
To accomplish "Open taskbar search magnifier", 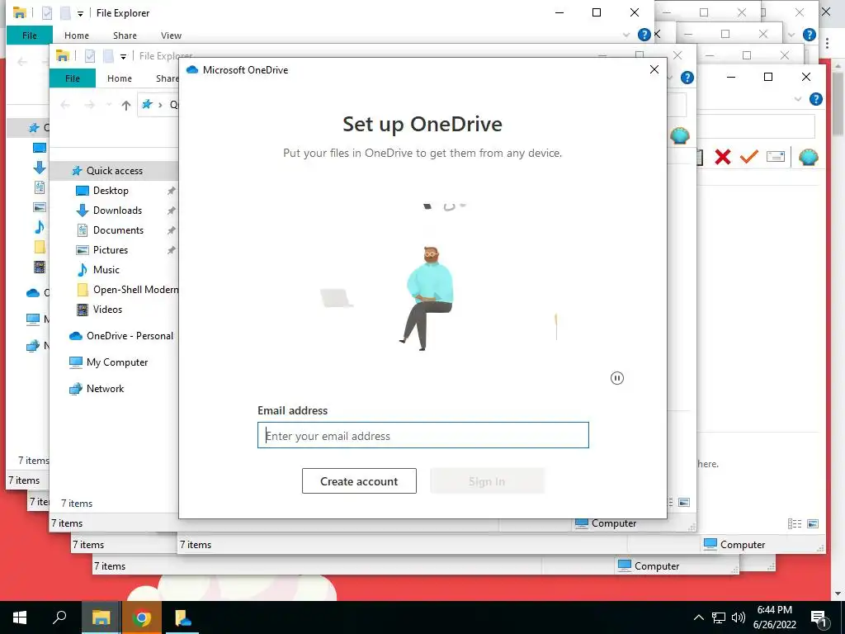I will point(59,617).
